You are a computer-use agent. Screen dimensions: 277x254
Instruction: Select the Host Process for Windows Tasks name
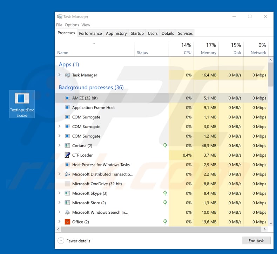[x=101, y=165]
